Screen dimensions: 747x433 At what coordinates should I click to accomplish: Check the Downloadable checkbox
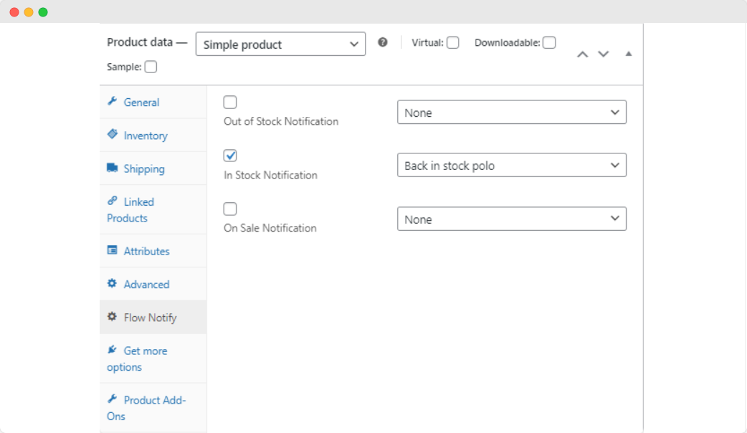point(549,42)
